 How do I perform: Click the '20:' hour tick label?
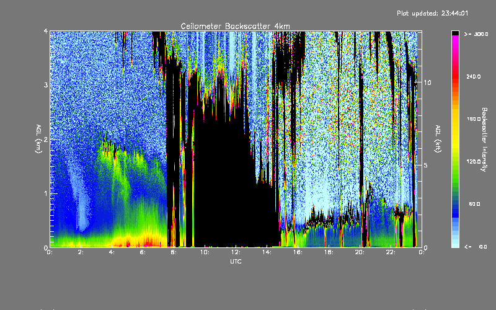pos(360,252)
